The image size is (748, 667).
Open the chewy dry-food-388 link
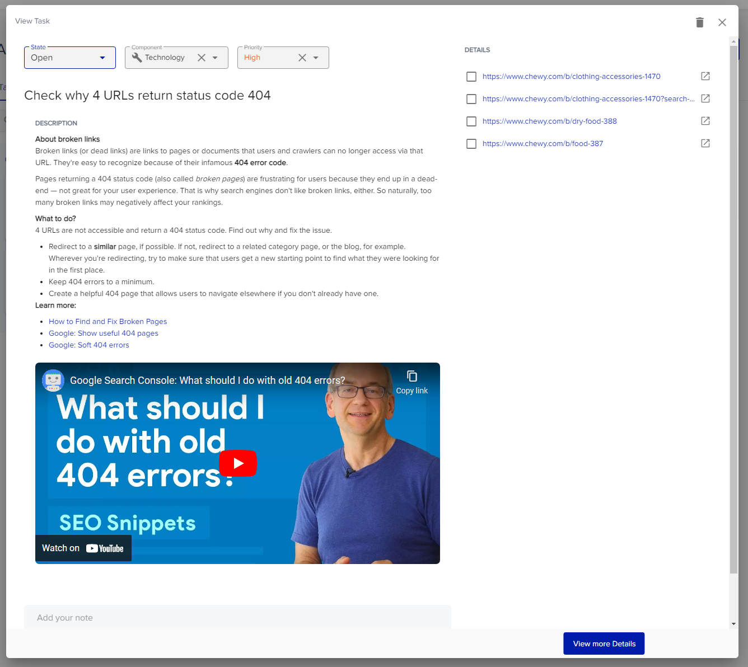pos(550,121)
